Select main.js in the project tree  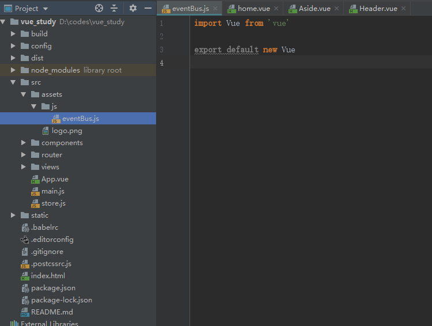53,191
